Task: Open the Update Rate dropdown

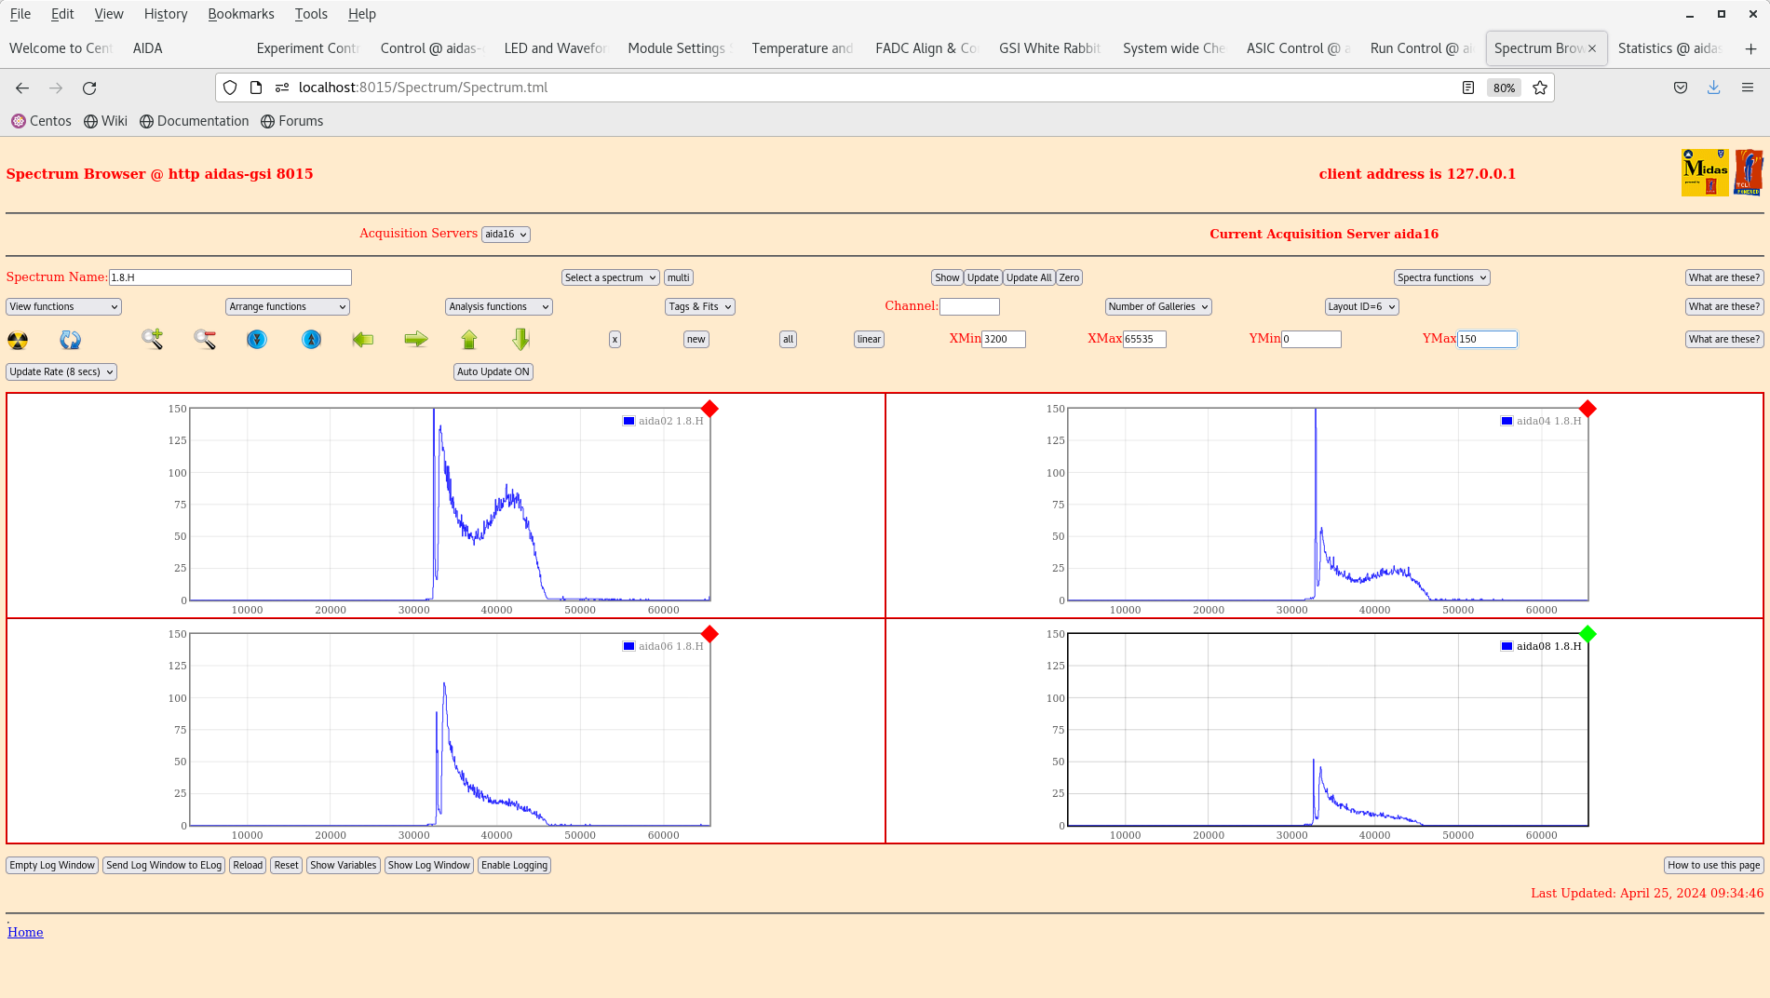Action: 61,371
